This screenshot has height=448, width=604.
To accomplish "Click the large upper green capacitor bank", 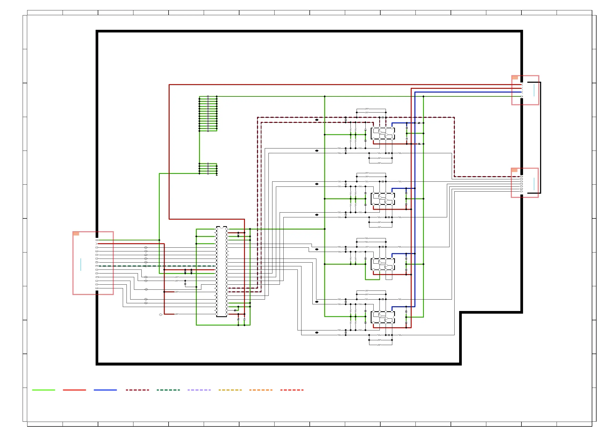I will 208,114.
